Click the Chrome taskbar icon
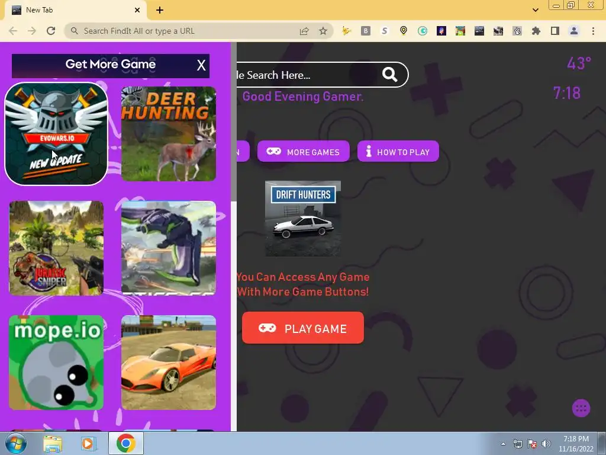This screenshot has height=455, width=606. 125,443
